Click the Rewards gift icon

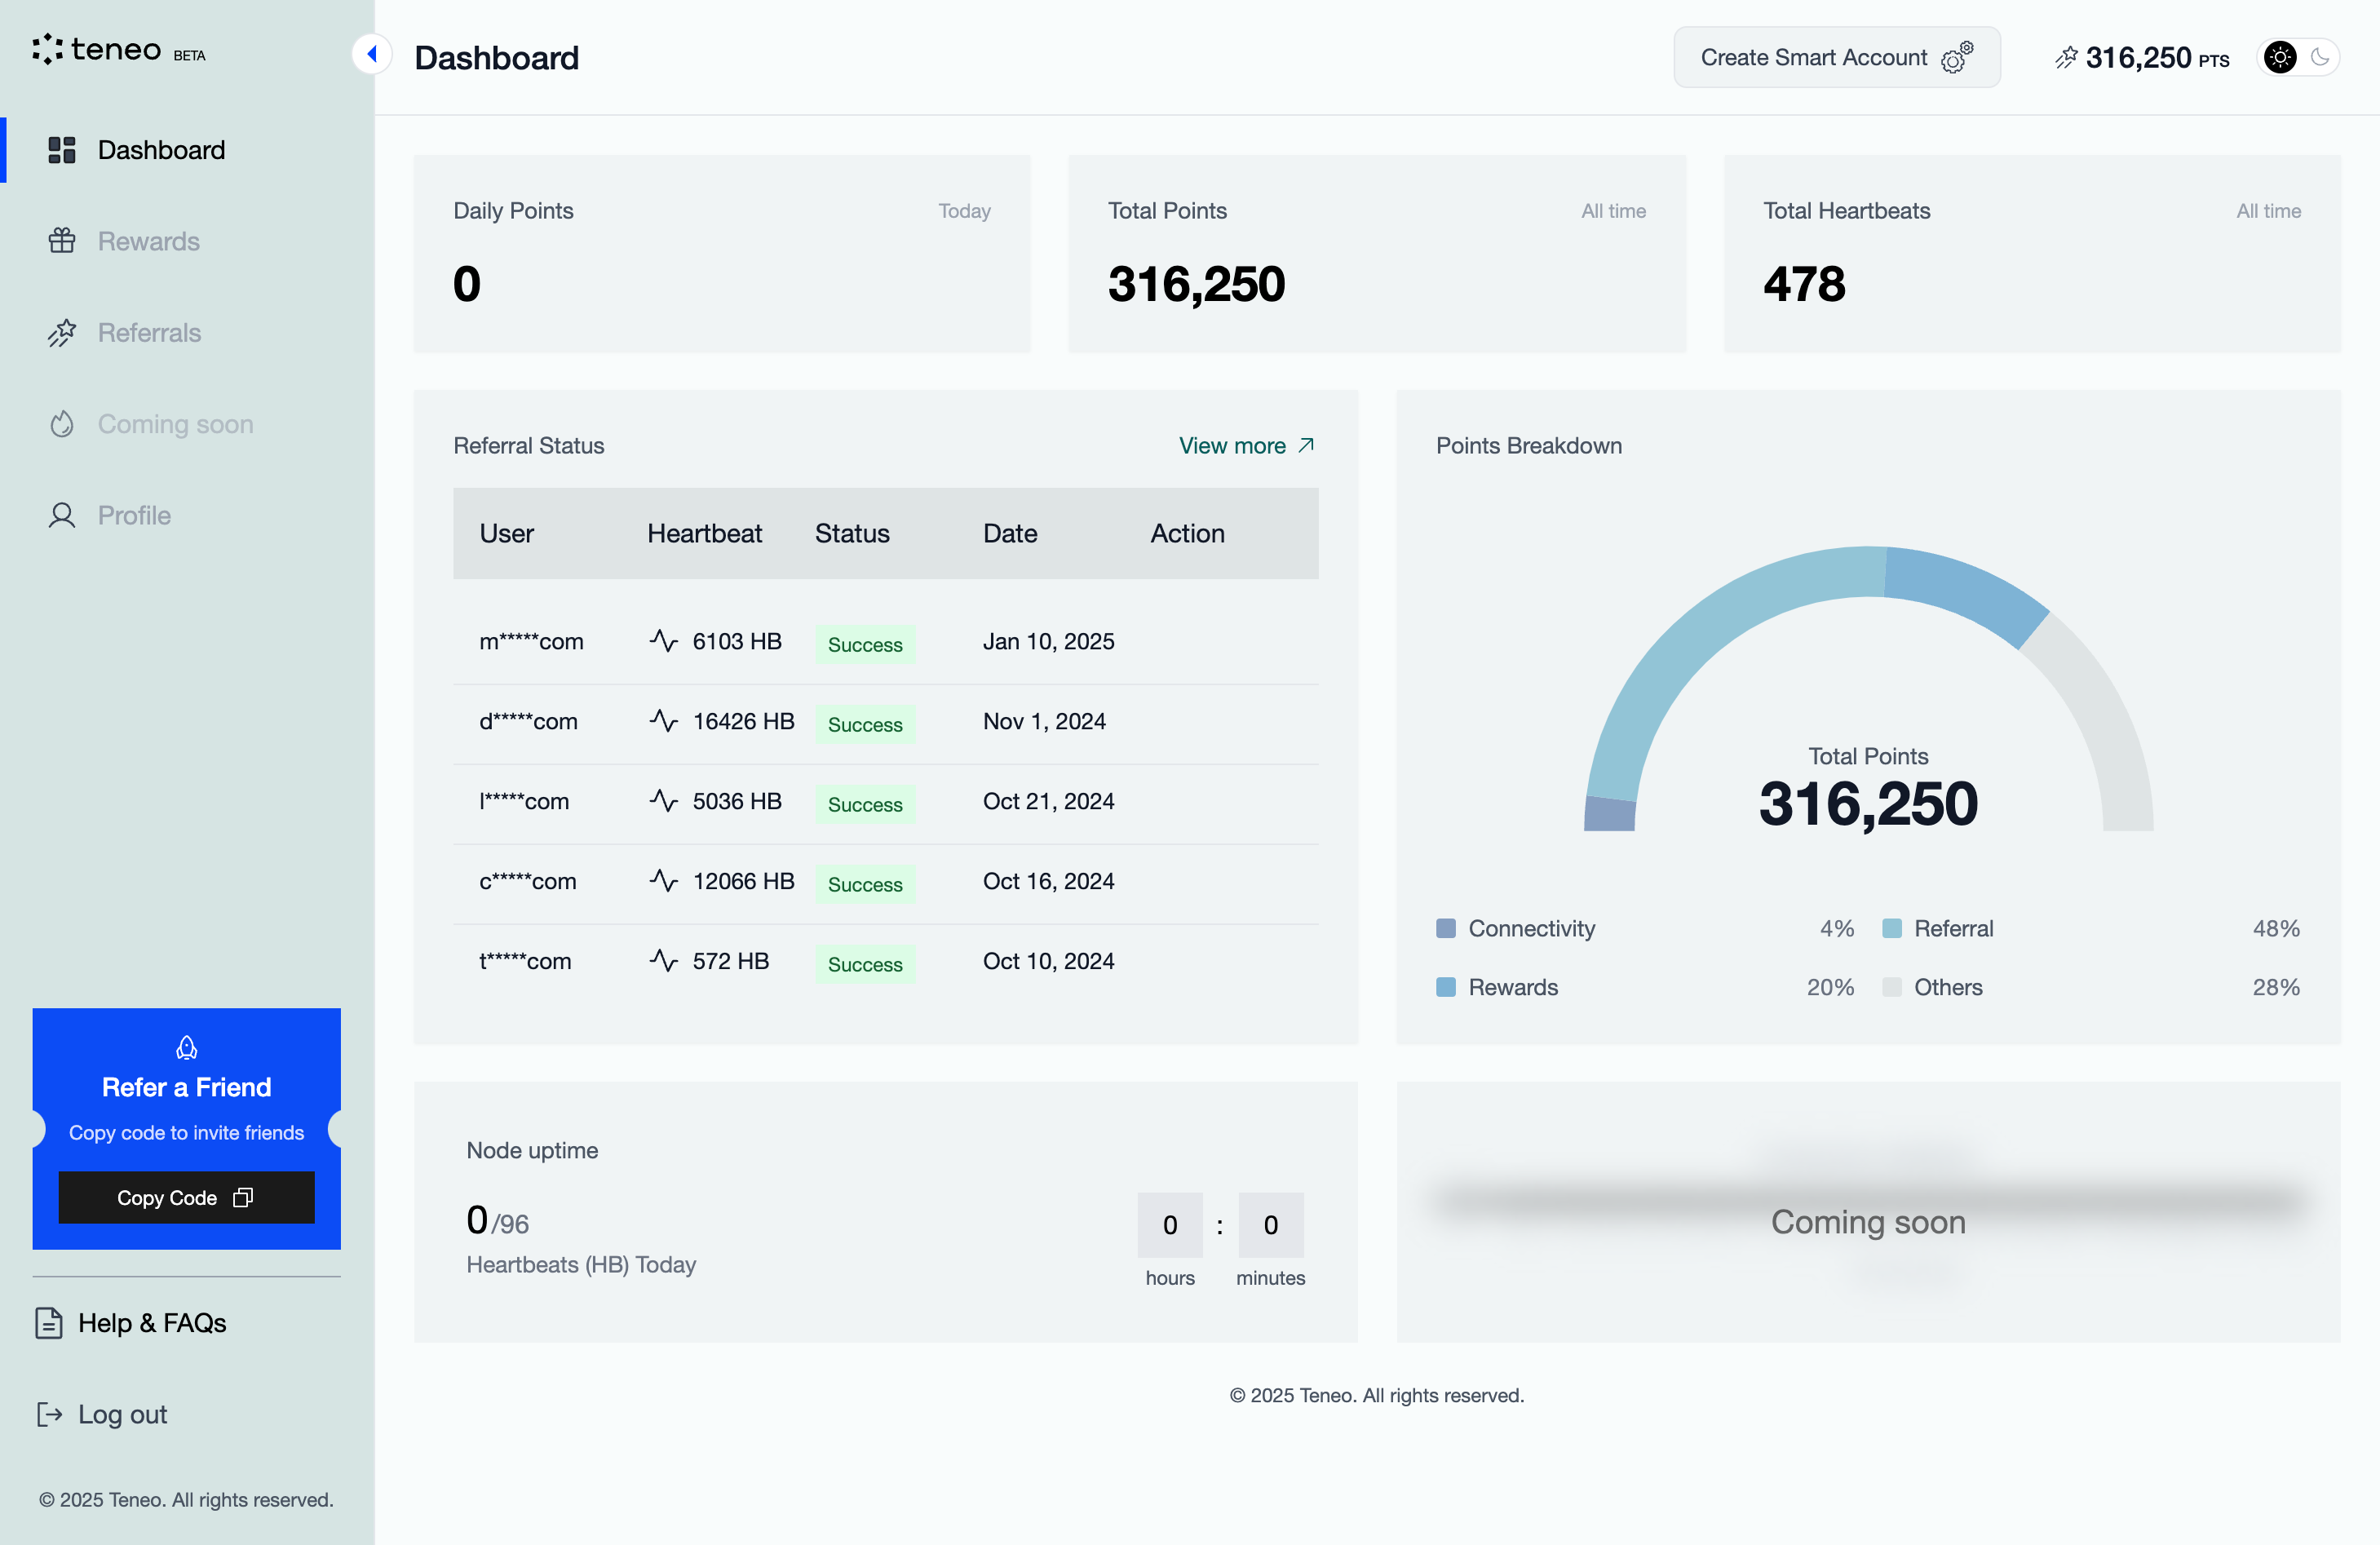click(62, 241)
